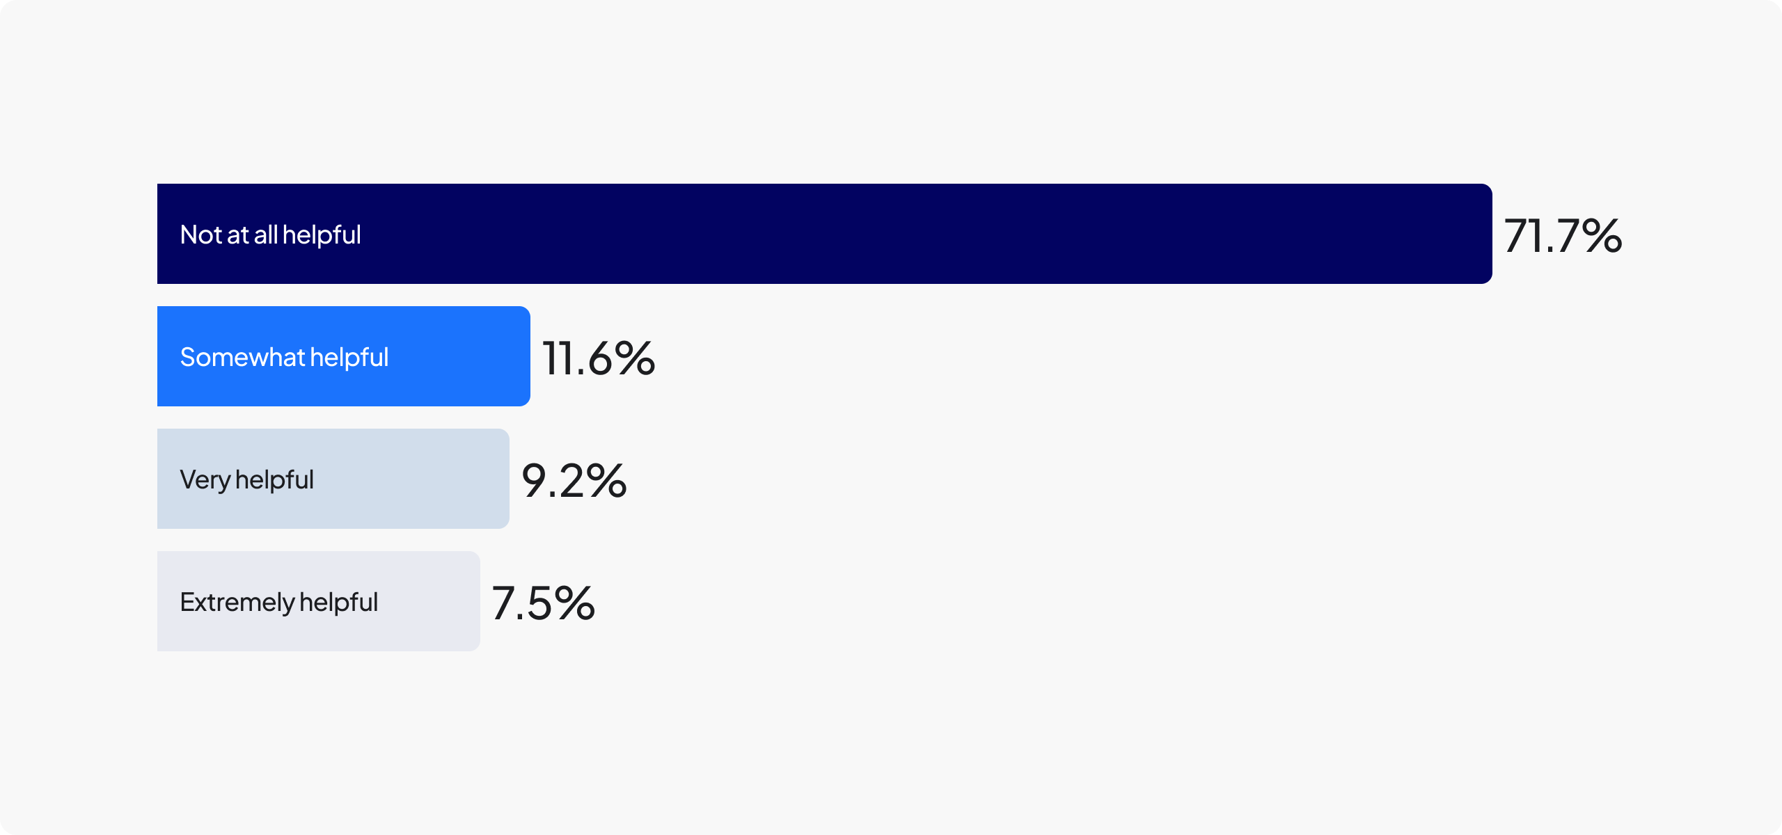This screenshot has height=835, width=1782.
Task: Click the highest percentage value shown
Action: pos(1563,235)
